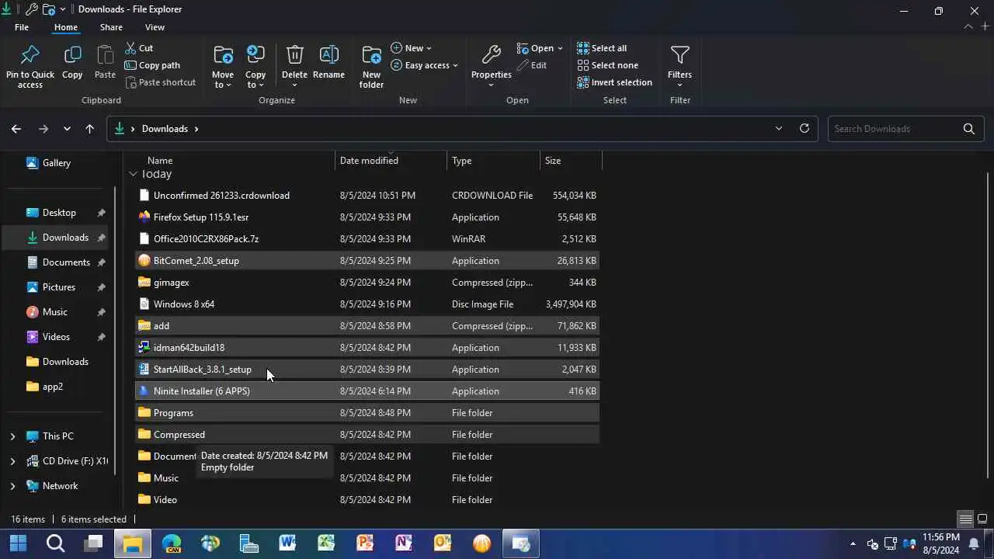Viewport: 994px width, 559px height.
Task: Click the Filters funnel icon
Action: [679, 54]
